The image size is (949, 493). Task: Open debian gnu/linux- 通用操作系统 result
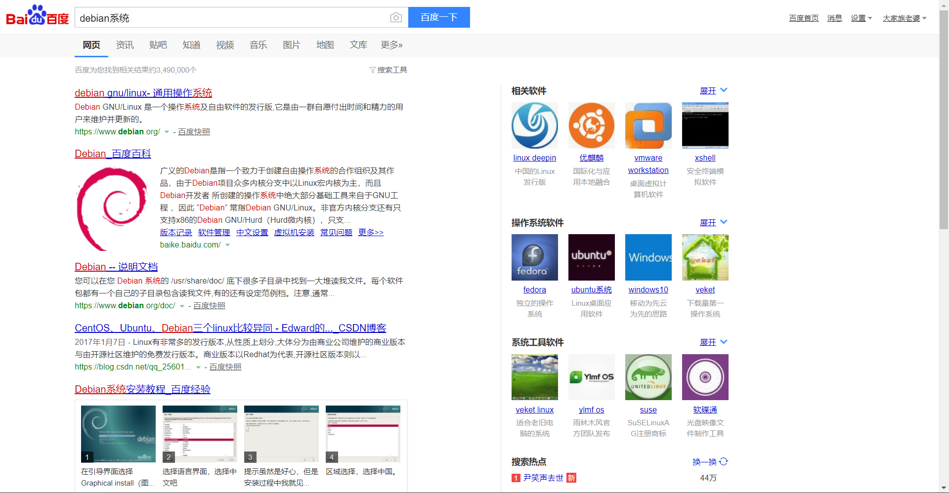click(143, 93)
